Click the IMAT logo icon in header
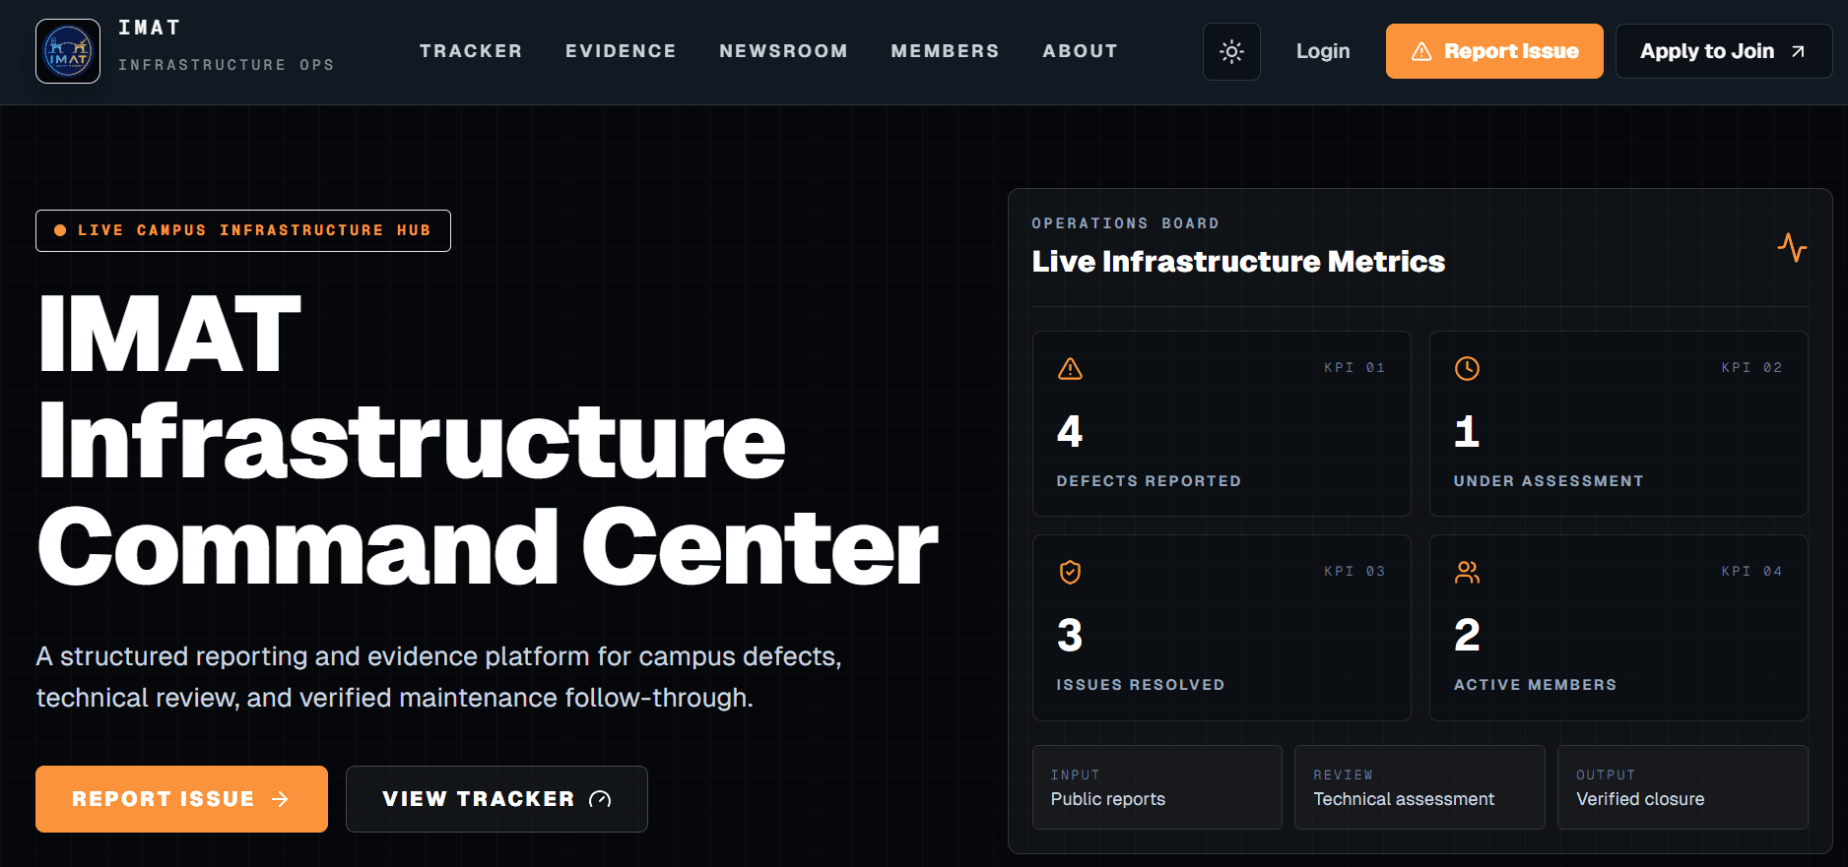 (68, 51)
